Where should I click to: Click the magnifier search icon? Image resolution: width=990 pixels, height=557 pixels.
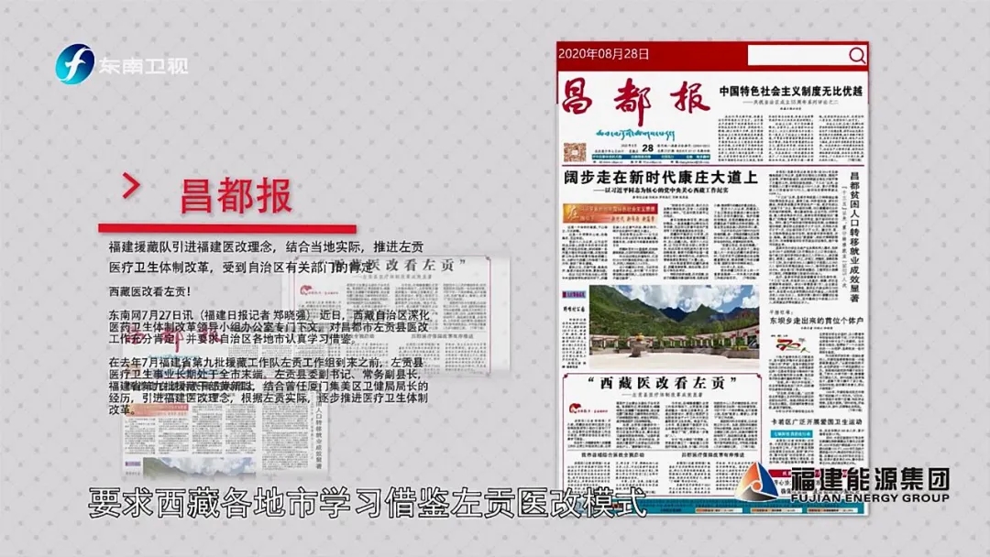click(x=855, y=56)
